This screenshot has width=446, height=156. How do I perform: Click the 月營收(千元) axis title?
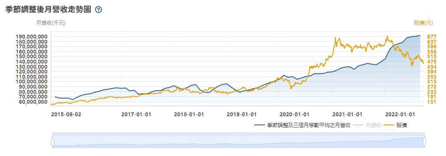(51, 23)
